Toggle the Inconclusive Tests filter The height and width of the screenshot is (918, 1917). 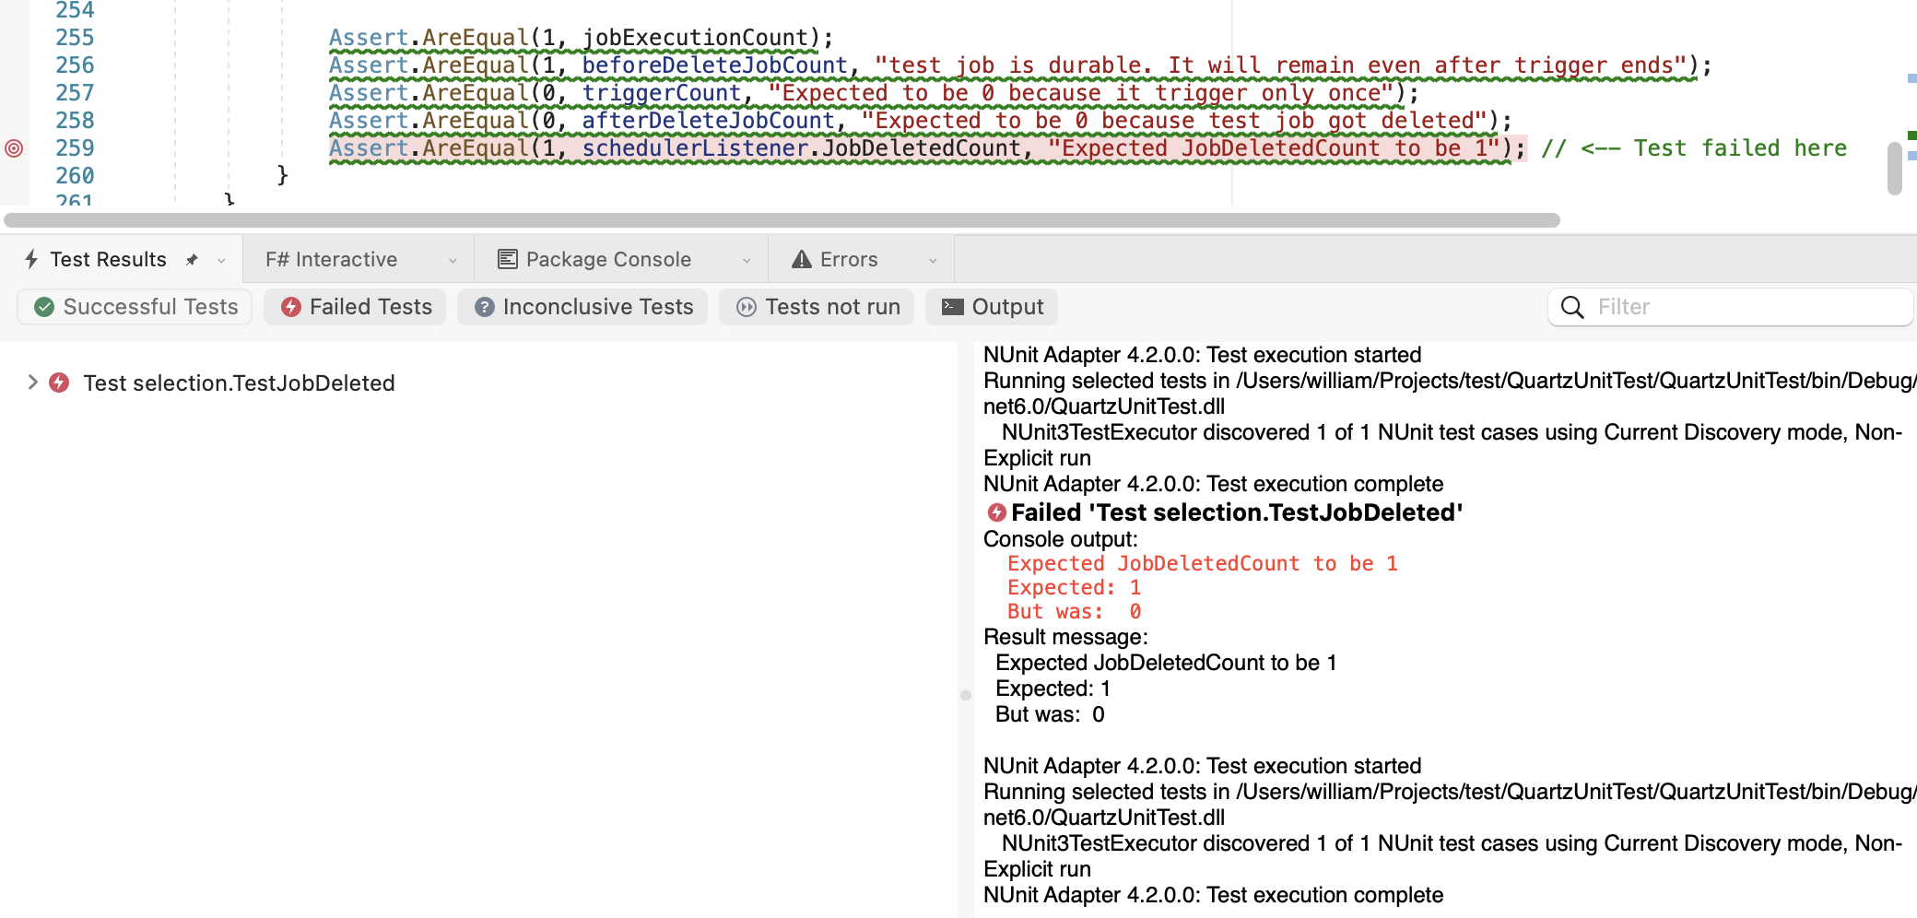582,307
